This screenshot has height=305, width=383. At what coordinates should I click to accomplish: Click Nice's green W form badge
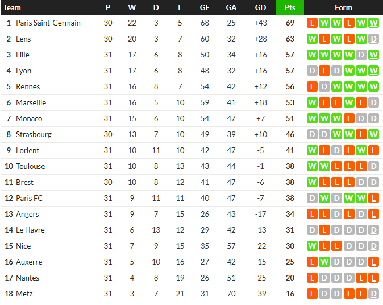click(x=312, y=246)
